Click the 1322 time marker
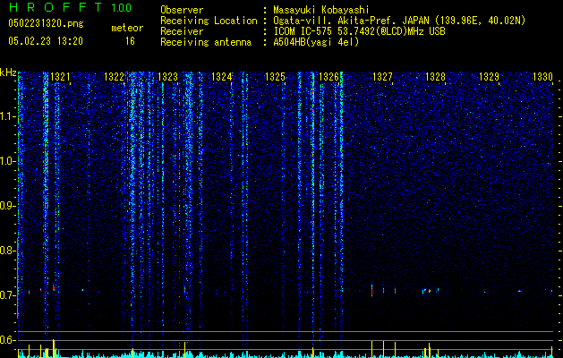Image resolution: width=563 pixels, height=358 pixels. click(x=114, y=77)
